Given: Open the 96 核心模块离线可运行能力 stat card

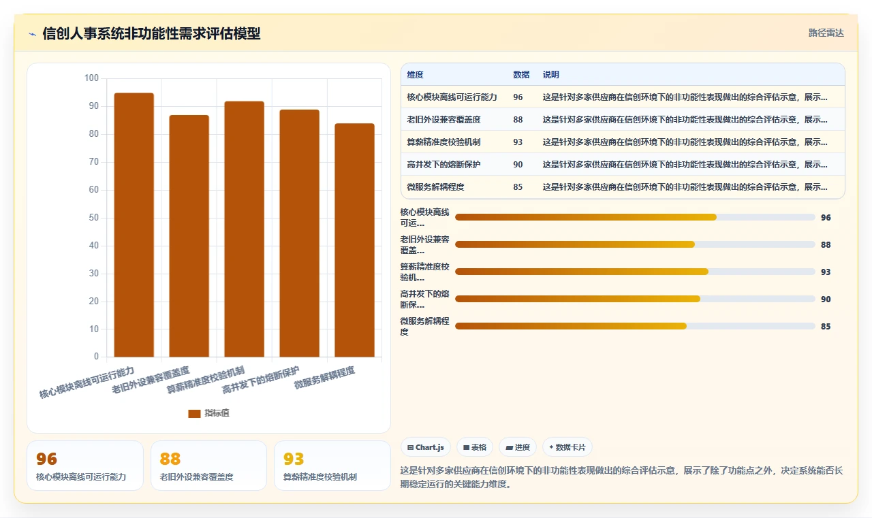Looking at the screenshot, I should point(85,466).
